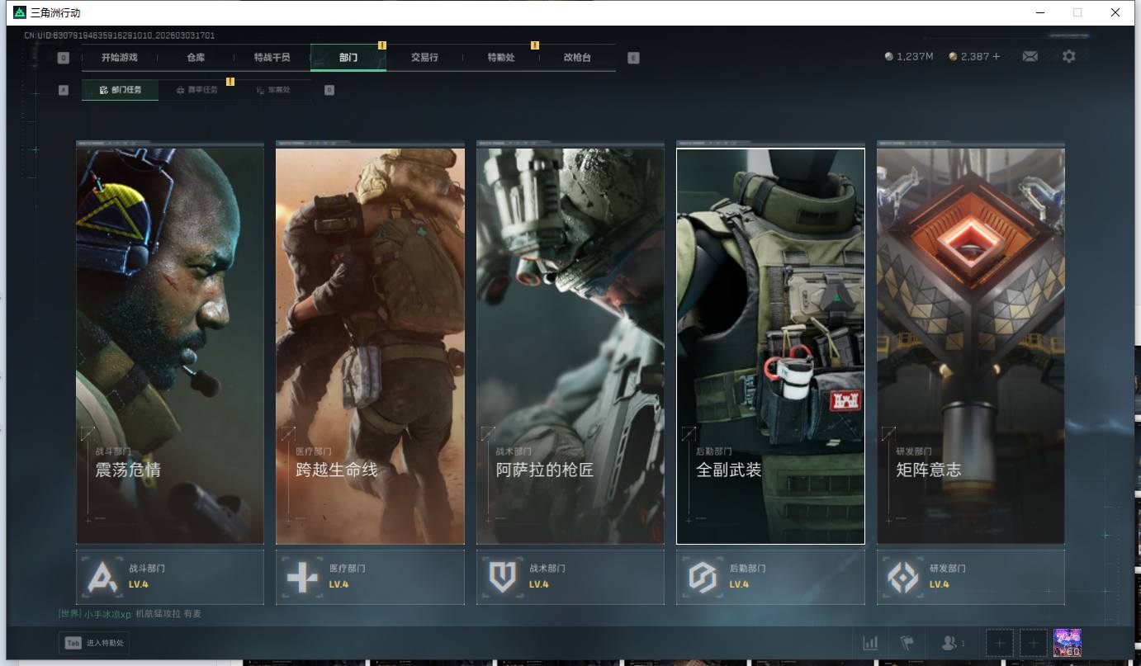
Task: Select the 矩阵意志 mission card
Action: 970,346
